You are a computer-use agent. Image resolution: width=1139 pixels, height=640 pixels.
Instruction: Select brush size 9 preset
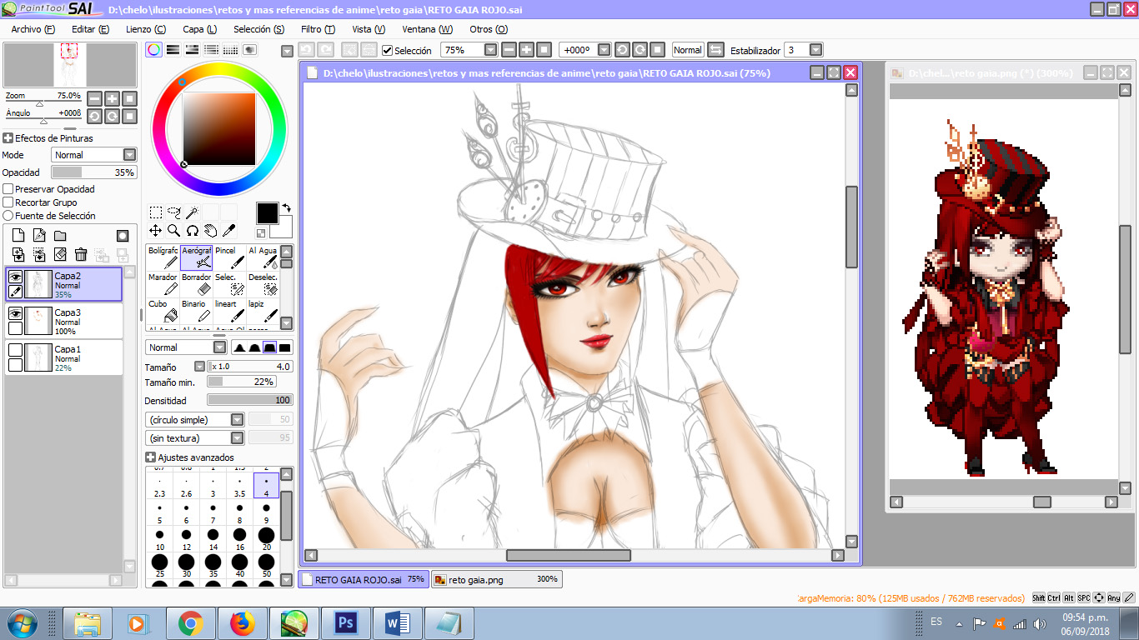click(x=266, y=512)
